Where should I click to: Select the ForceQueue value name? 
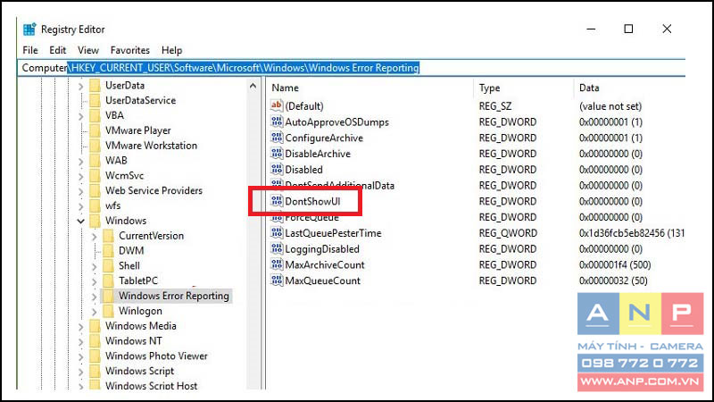click(312, 218)
